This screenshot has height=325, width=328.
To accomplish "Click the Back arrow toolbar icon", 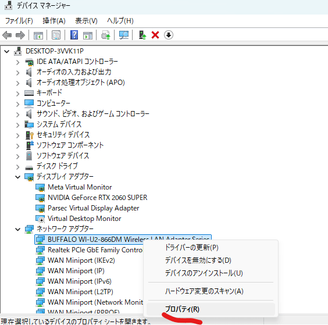I will (7, 35).
